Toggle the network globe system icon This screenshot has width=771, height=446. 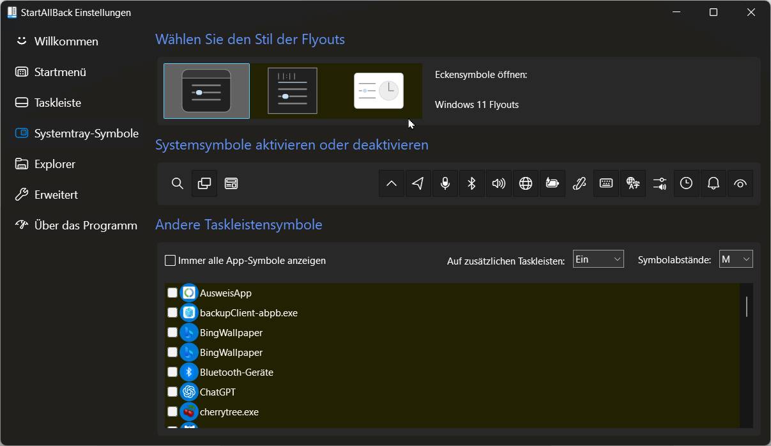(x=526, y=183)
